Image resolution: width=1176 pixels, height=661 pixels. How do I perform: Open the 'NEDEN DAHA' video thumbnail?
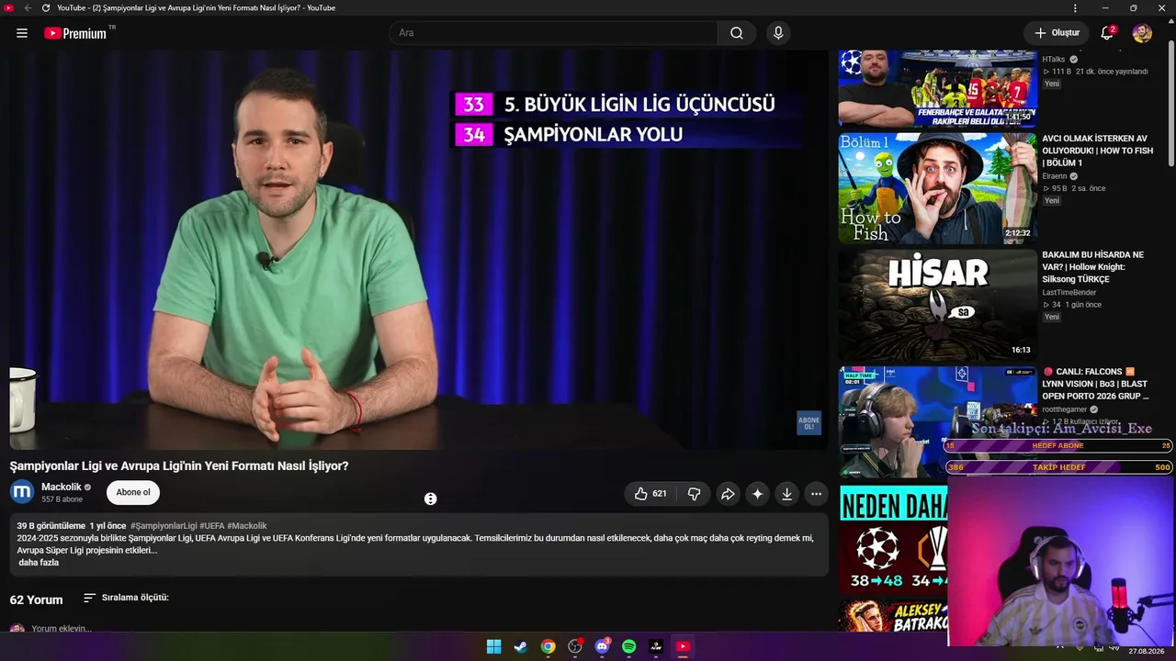[893, 538]
